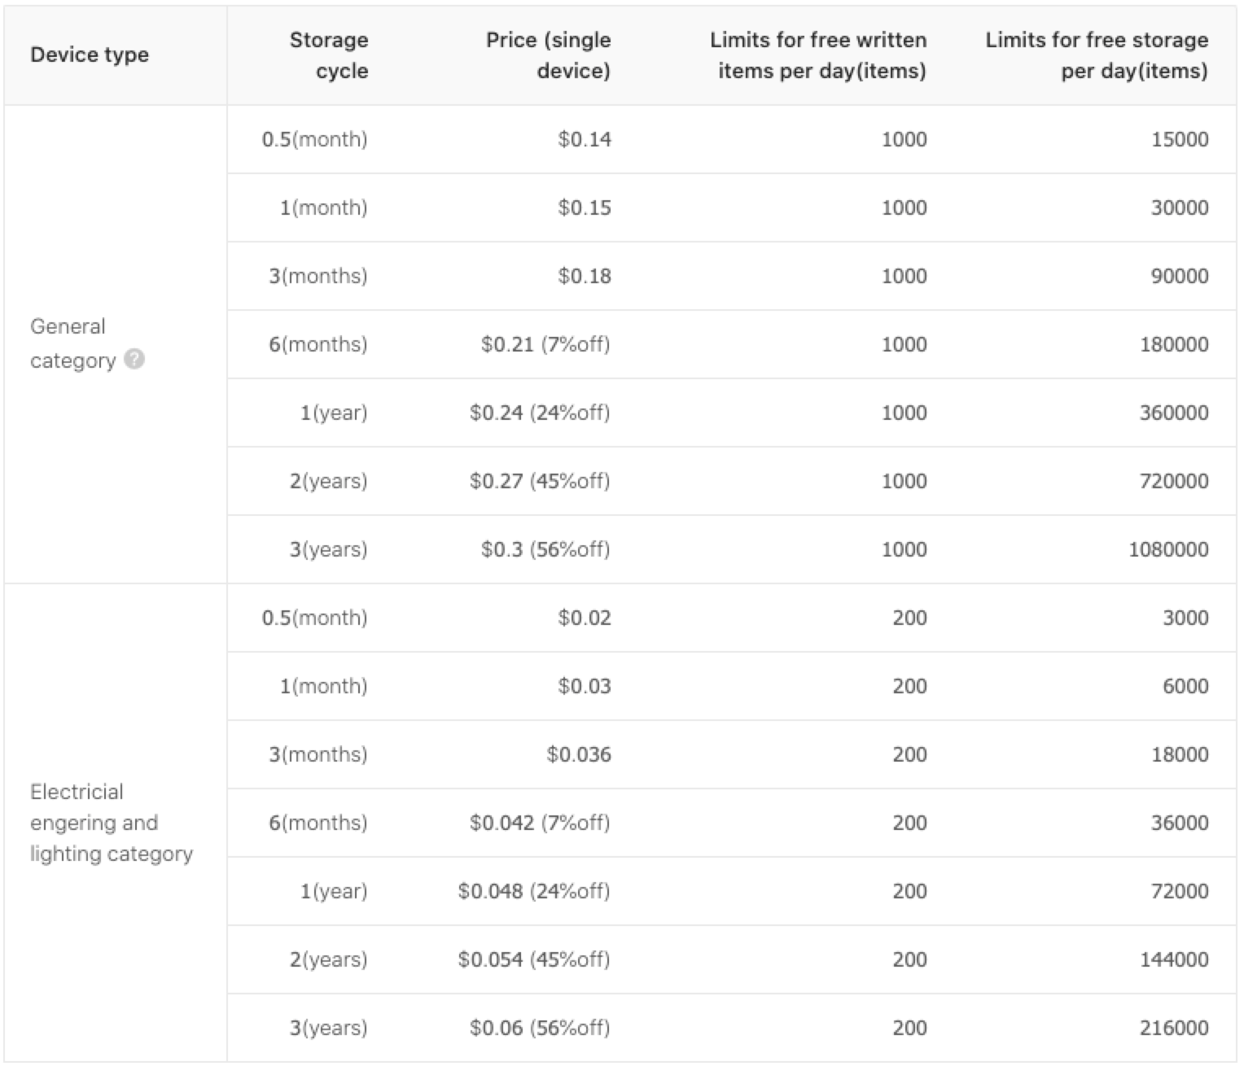Select Limits for free written items header

818,55
